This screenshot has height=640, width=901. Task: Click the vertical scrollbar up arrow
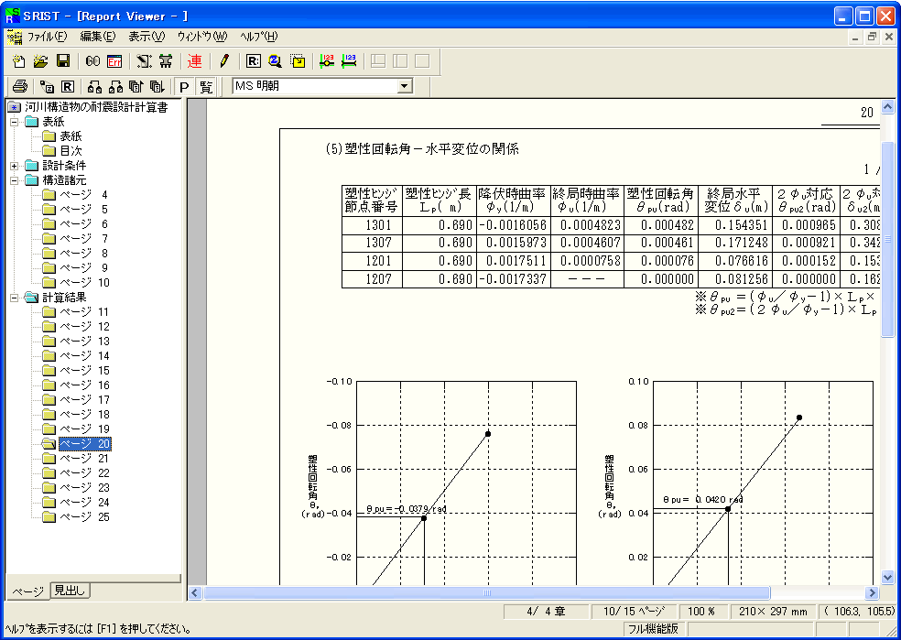tap(887, 107)
